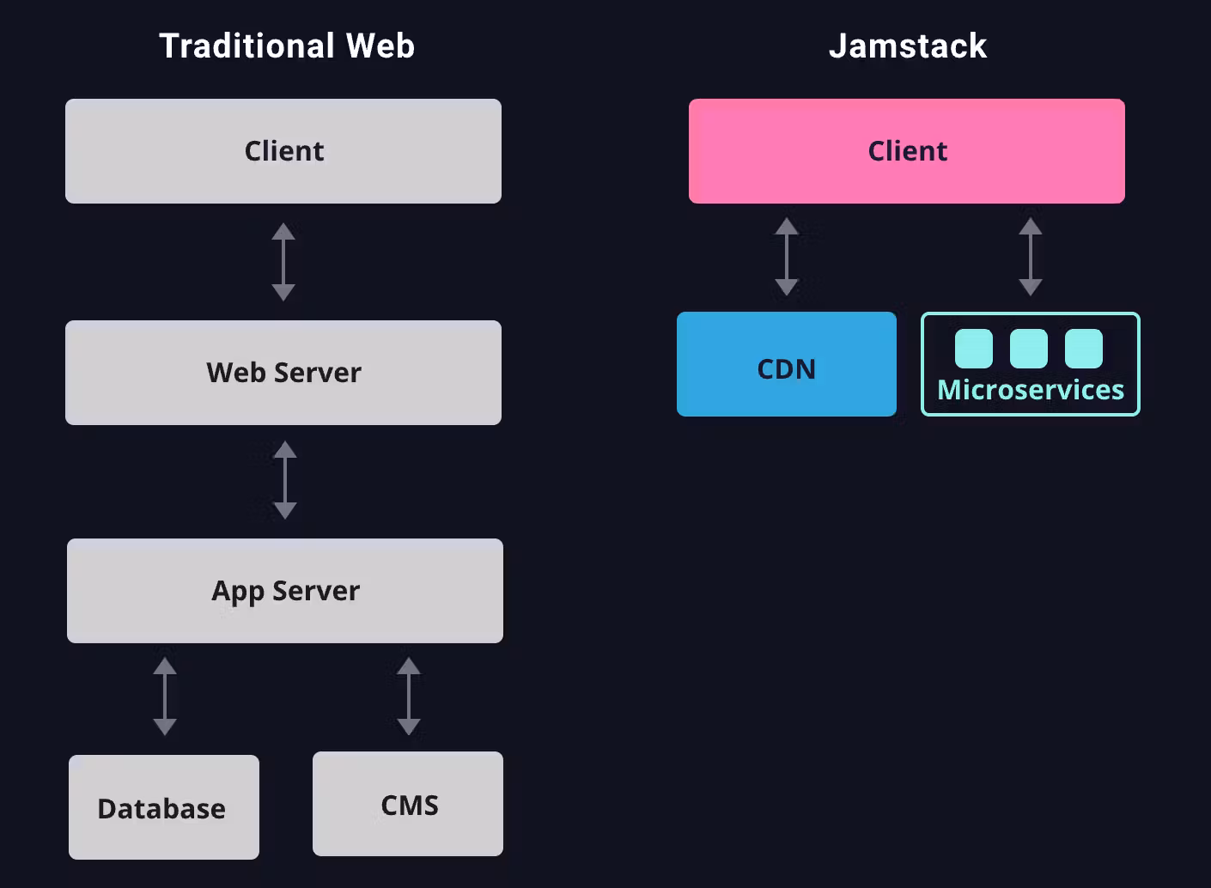Click the arrow between Client and CDN
This screenshot has width=1211, height=888.
786,256
